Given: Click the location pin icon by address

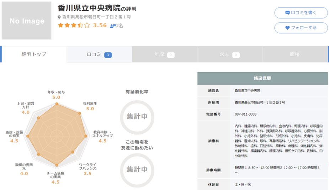Looking at the screenshot, I should (59, 17).
